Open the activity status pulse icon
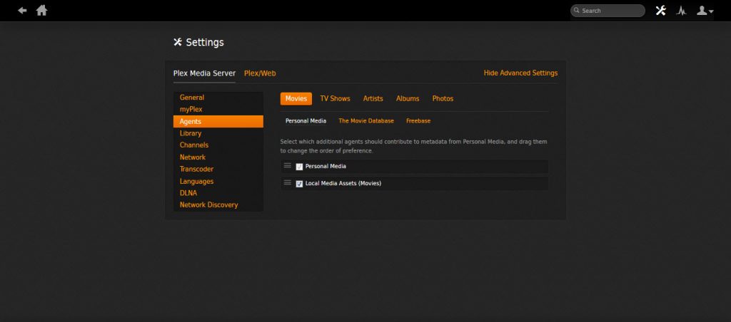 [681, 11]
